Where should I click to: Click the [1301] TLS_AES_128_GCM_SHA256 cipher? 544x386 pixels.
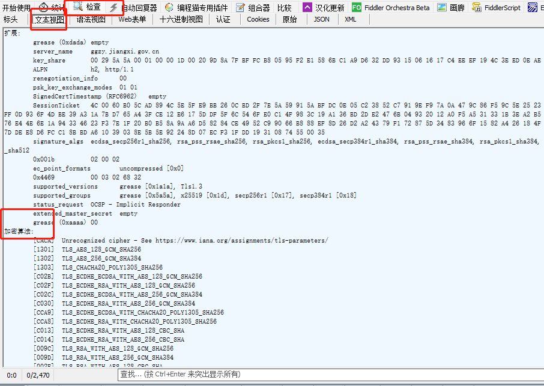tap(87, 249)
